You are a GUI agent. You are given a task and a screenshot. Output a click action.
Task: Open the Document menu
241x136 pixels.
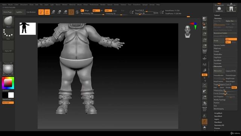pyautogui.click(x=24, y=5)
